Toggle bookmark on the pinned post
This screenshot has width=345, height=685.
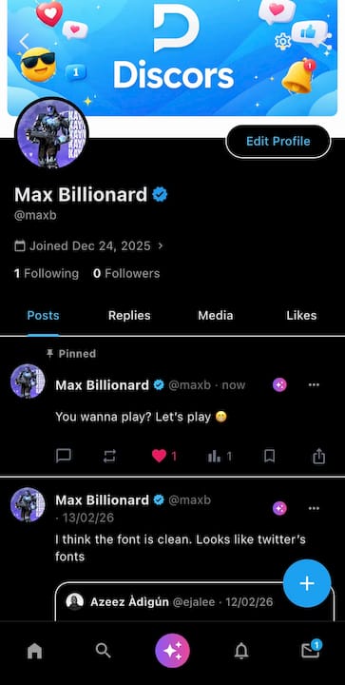tap(270, 456)
